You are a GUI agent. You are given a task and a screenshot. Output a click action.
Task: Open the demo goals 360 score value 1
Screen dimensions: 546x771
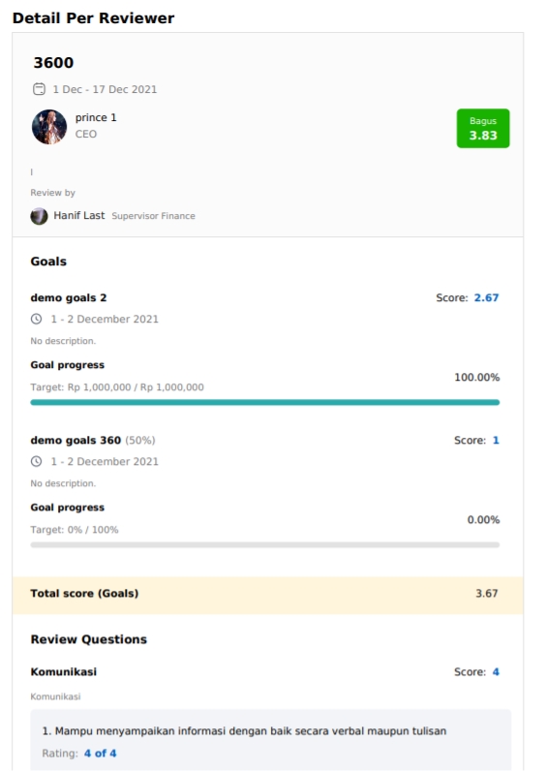click(x=496, y=440)
